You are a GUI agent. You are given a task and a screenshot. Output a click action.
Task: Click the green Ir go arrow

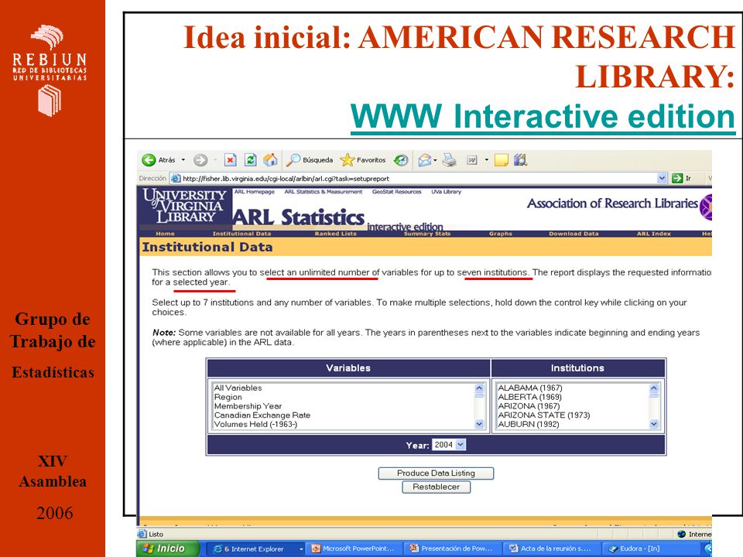(677, 179)
